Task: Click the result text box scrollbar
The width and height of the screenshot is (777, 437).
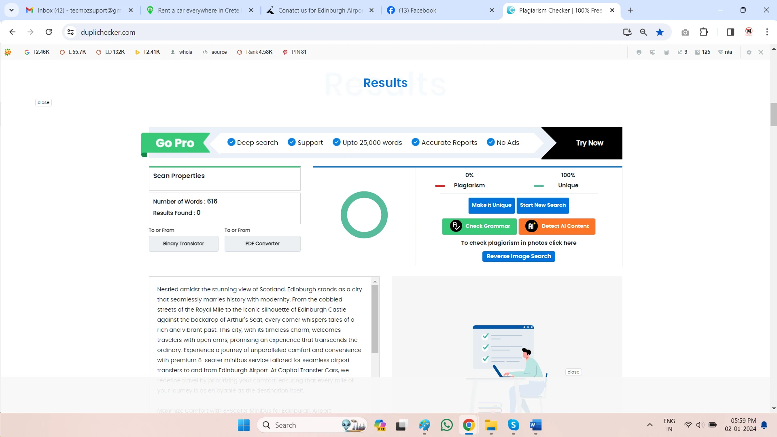Action: pos(375,320)
